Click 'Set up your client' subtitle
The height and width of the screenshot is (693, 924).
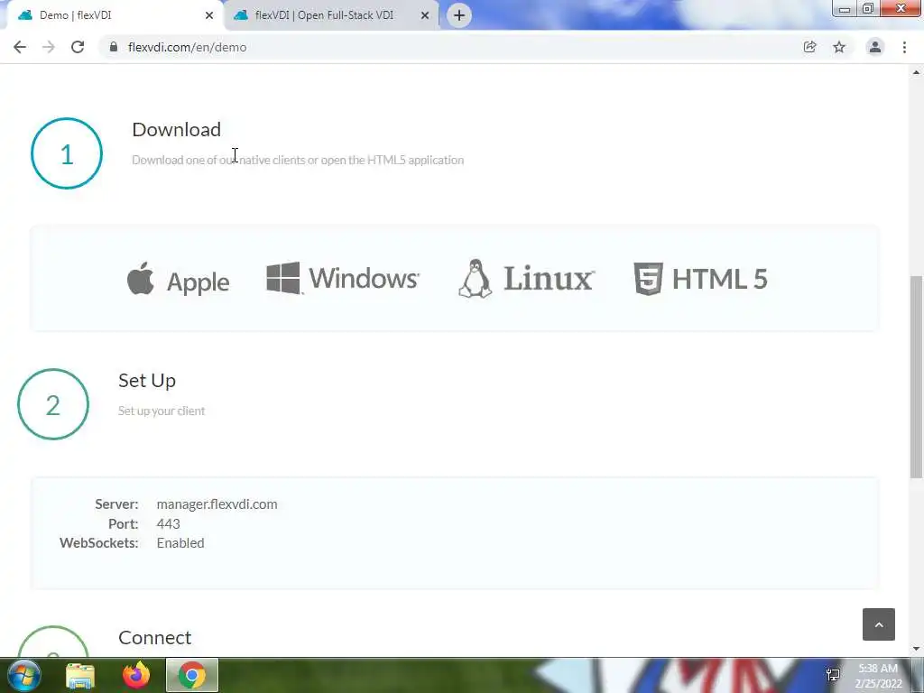[x=162, y=411]
